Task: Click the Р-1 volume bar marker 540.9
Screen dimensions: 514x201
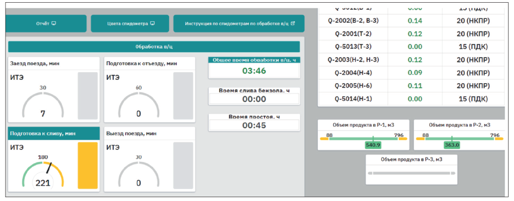Action: point(373,145)
